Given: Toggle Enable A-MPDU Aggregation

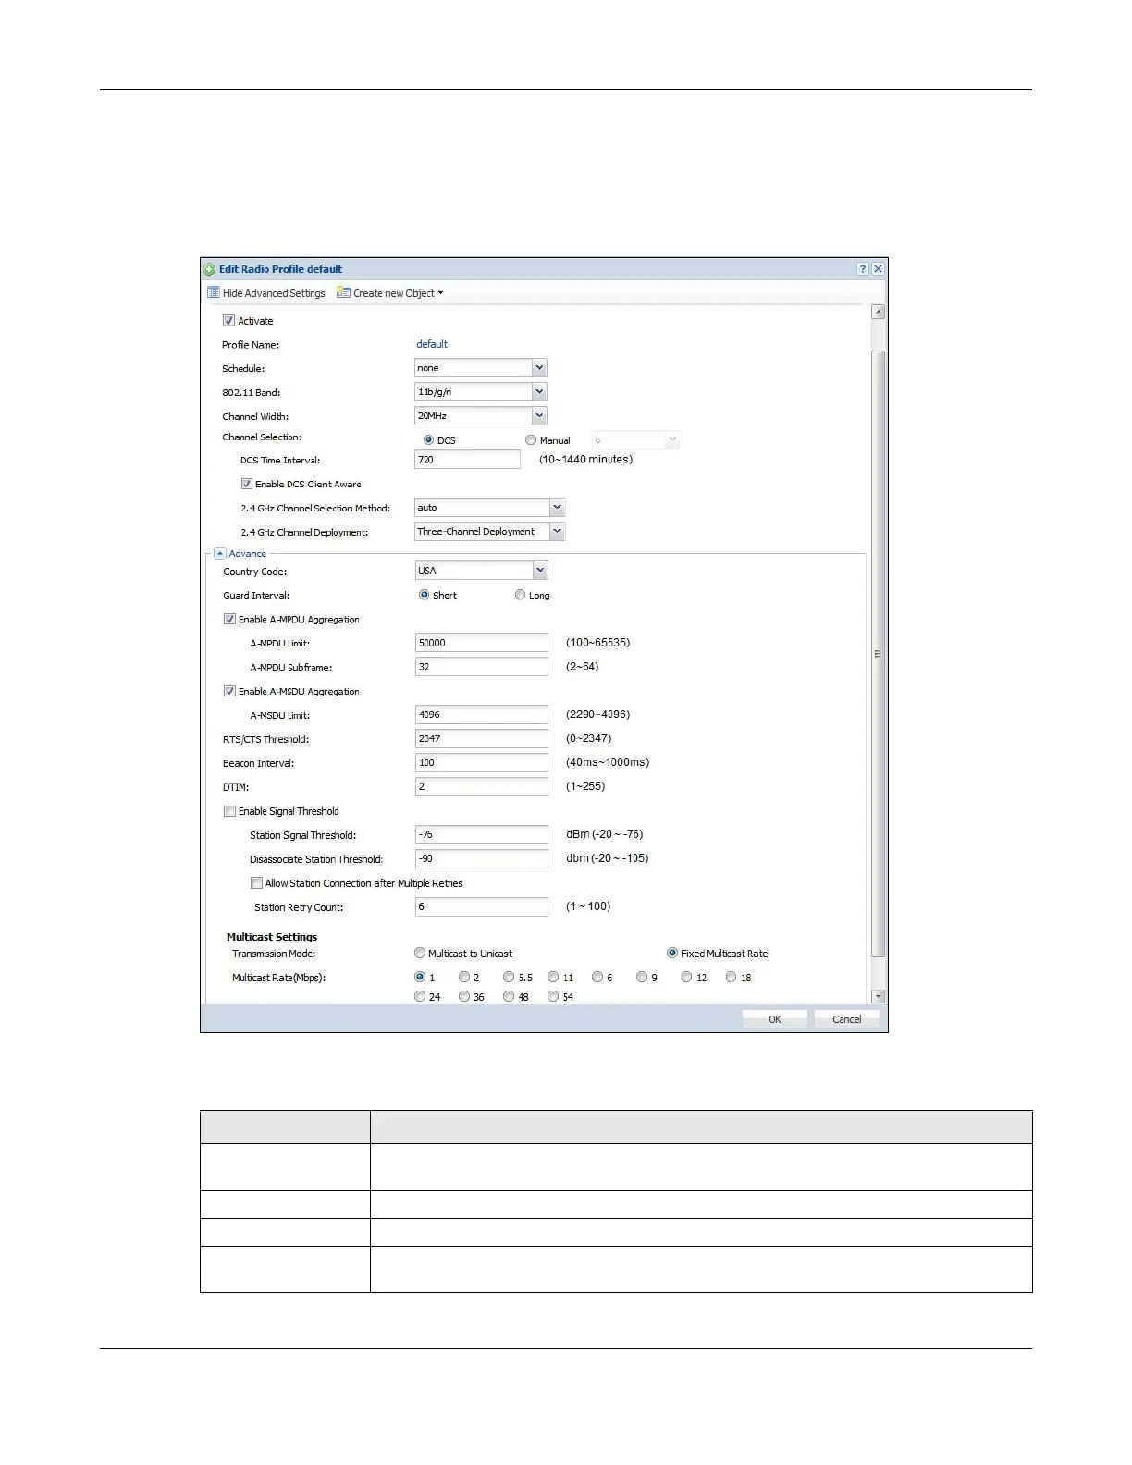Looking at the screenshot, I should [229, 620].
